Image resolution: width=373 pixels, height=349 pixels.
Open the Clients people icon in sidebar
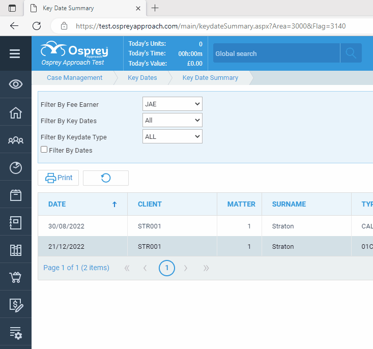pos(16,140)
